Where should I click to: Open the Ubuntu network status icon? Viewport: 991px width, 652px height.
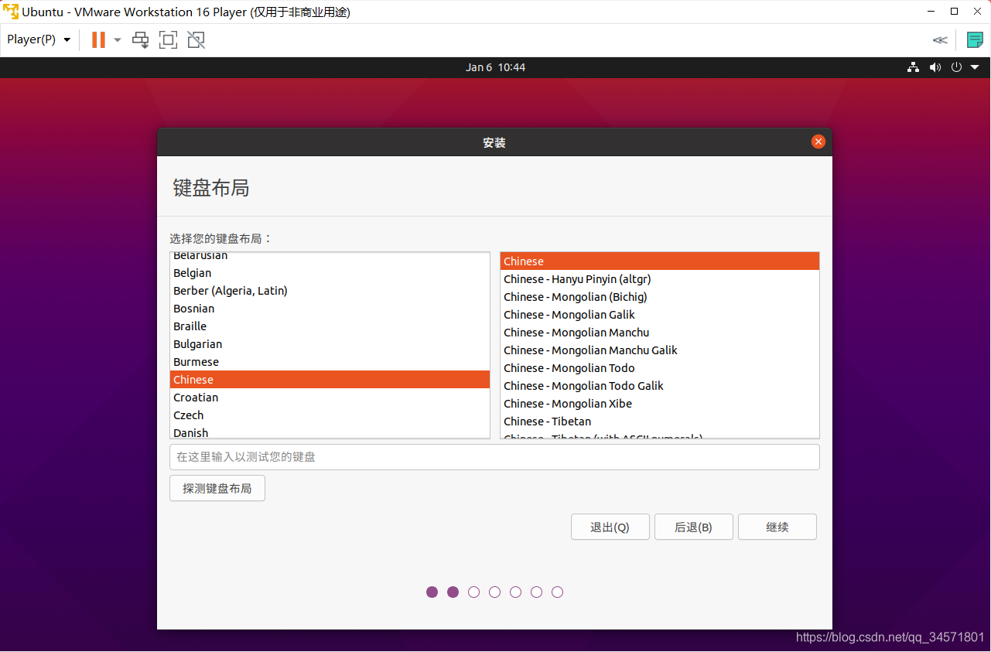914,67
